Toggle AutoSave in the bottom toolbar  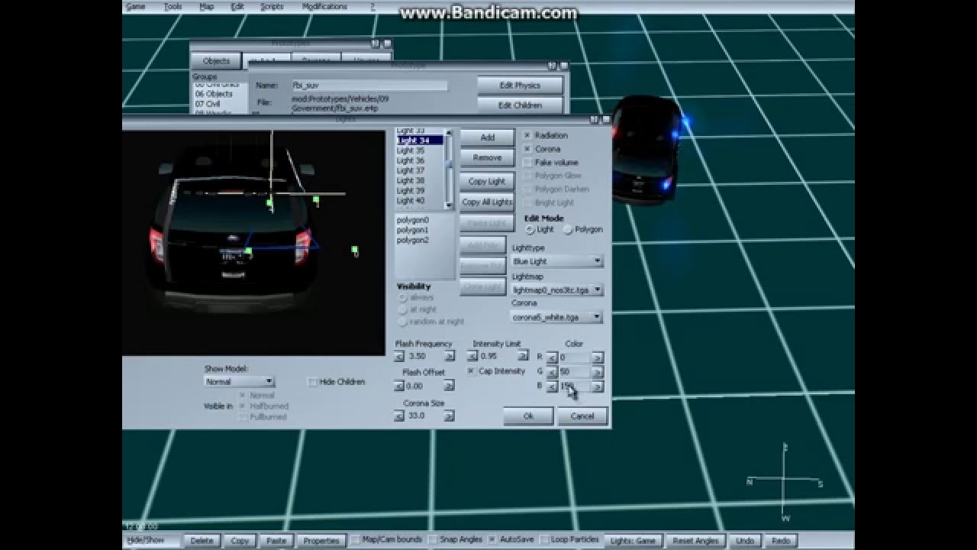(492, 540)
